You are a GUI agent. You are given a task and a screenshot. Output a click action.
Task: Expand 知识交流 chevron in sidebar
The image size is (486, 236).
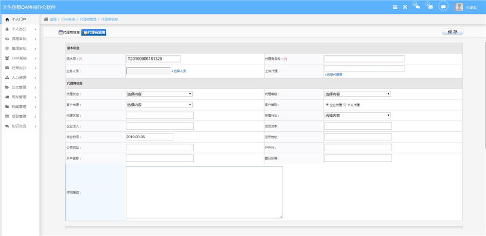pyautogui.click(x=35, y=126)
